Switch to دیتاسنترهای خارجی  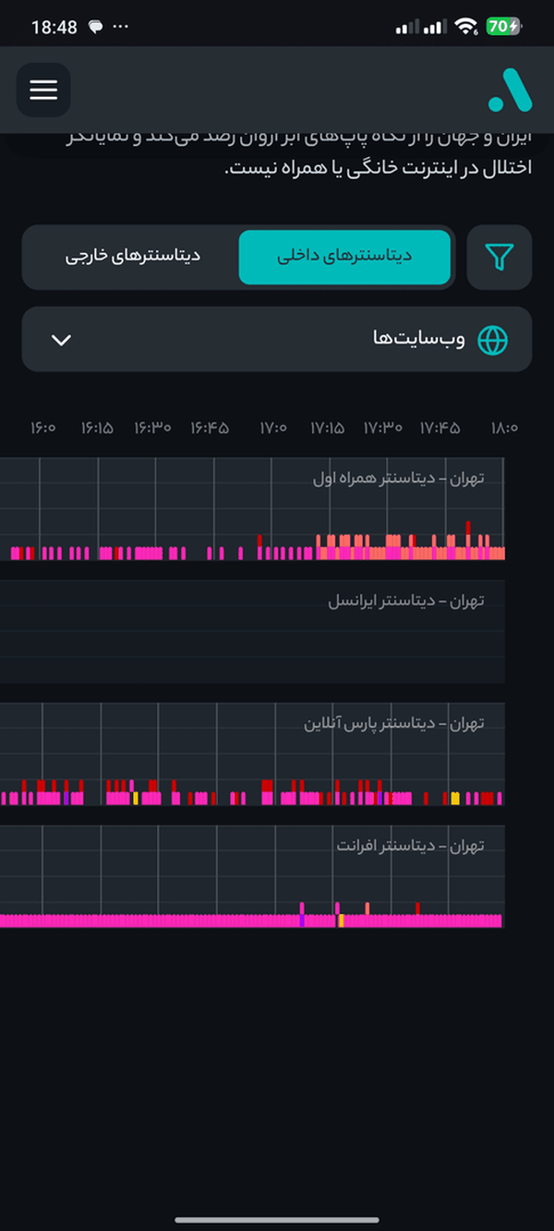(133, 257)
